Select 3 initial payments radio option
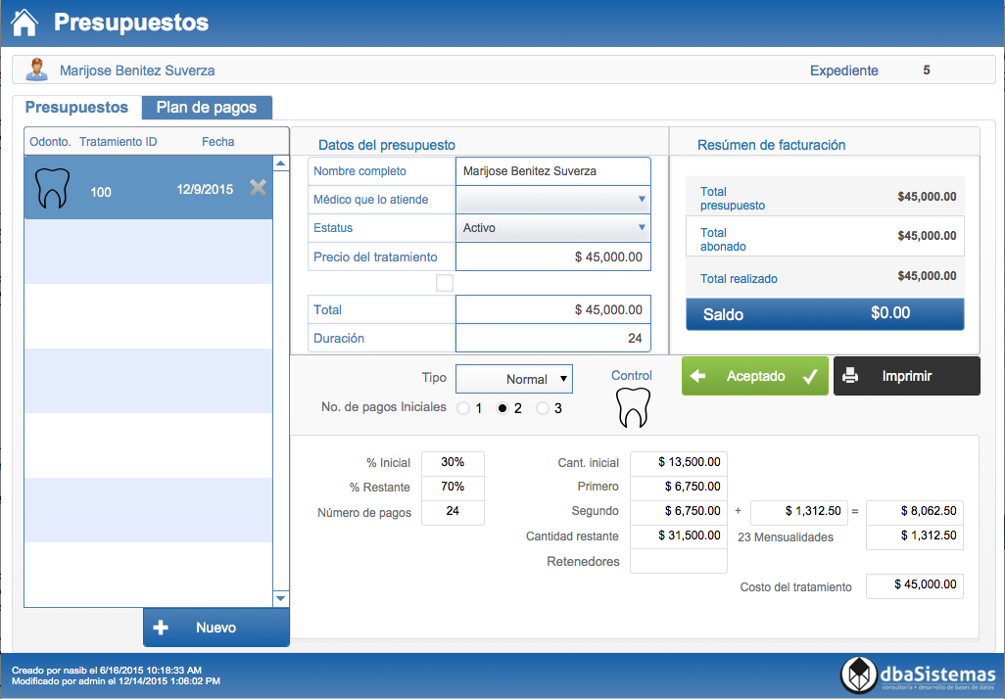 pos(543,408)
